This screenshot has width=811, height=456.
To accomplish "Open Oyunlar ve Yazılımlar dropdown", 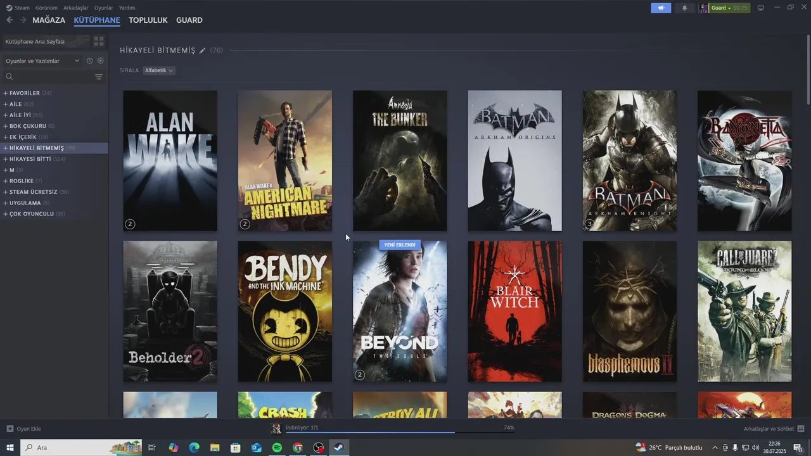I will [x=42, y=61].
